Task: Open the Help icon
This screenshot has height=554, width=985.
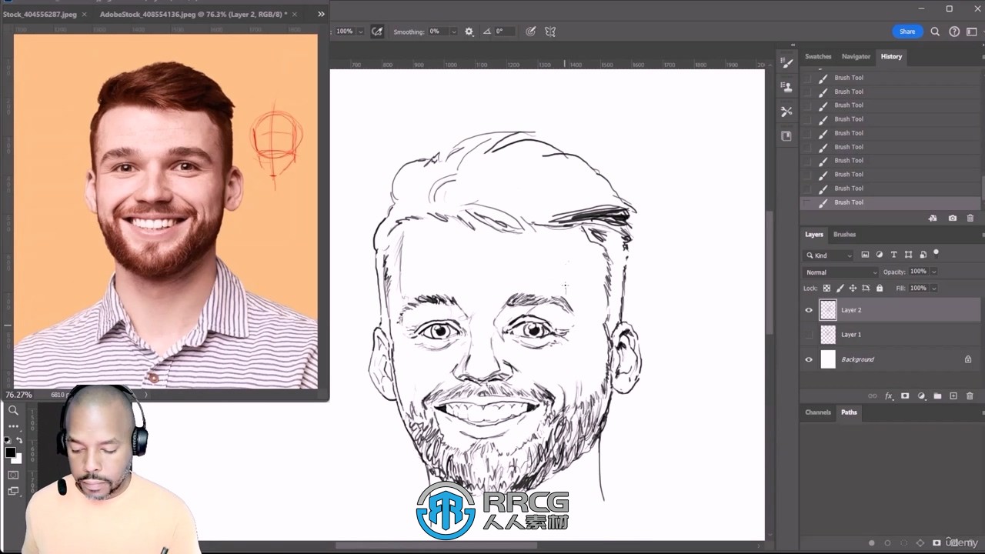Action: [954, 32]
